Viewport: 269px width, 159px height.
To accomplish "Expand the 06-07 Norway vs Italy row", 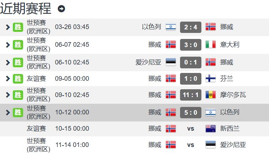I will 7,45.
